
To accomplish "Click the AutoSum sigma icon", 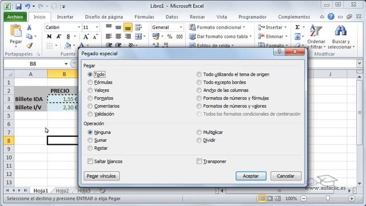I will click(297, 27).
